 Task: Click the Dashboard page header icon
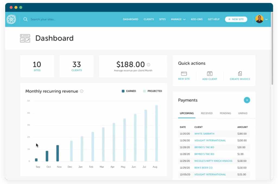[25, 38]
